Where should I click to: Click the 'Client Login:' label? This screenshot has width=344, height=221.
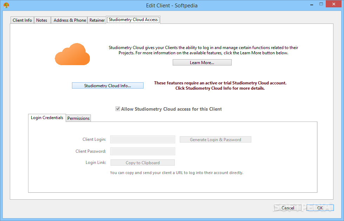tap(94, 139)
